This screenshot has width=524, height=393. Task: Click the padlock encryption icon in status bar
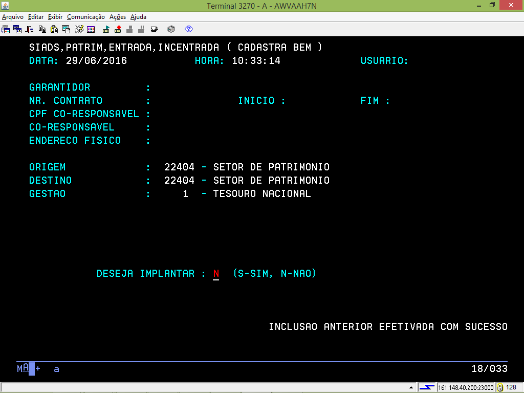pos(500,387)
